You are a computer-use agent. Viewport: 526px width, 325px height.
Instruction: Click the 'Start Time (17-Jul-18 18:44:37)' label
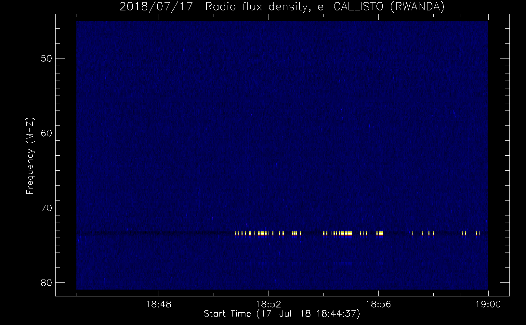click(x=282, y=314)
